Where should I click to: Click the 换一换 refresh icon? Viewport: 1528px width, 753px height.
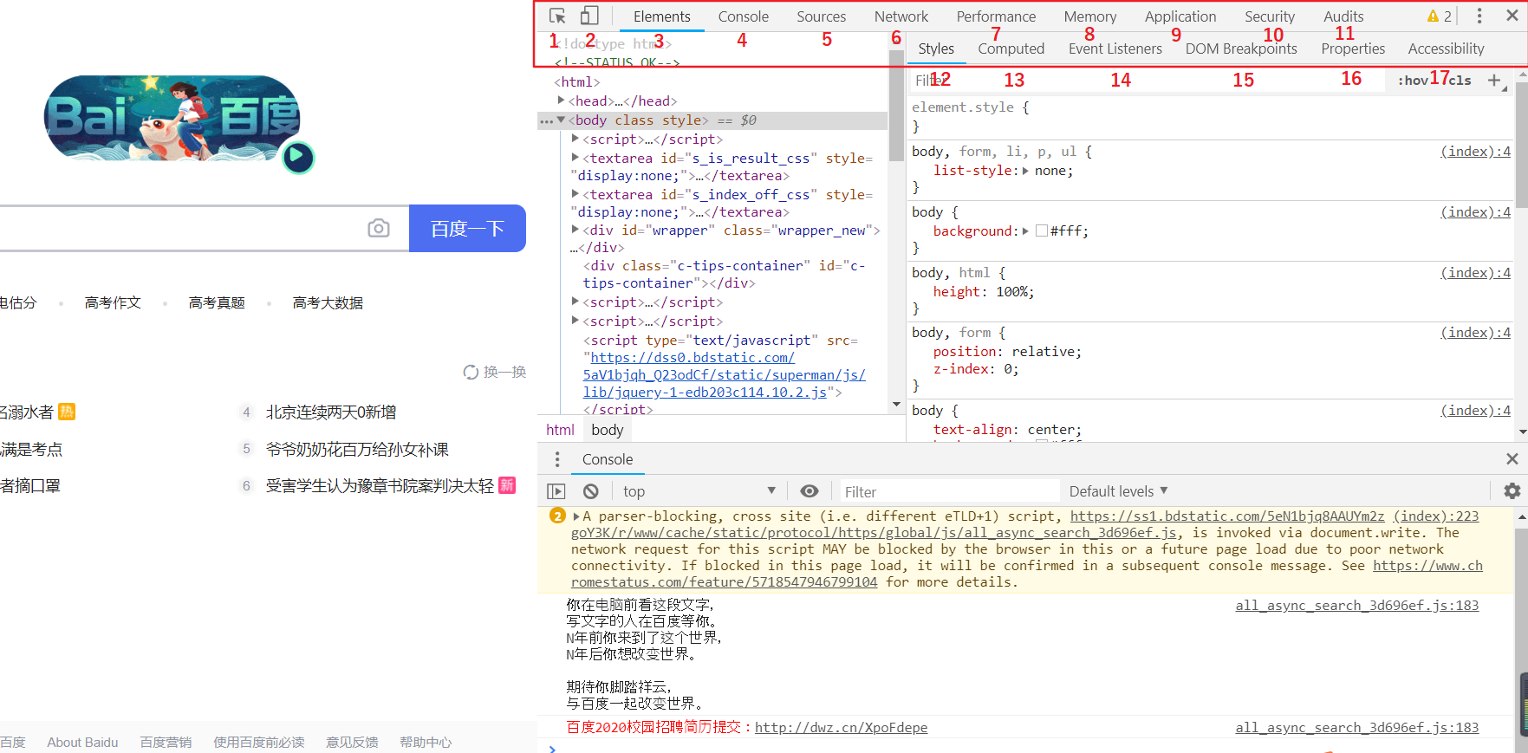(x=471, y=372)
